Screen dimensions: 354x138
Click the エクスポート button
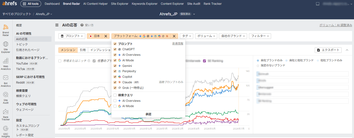[x=328, y=50]
